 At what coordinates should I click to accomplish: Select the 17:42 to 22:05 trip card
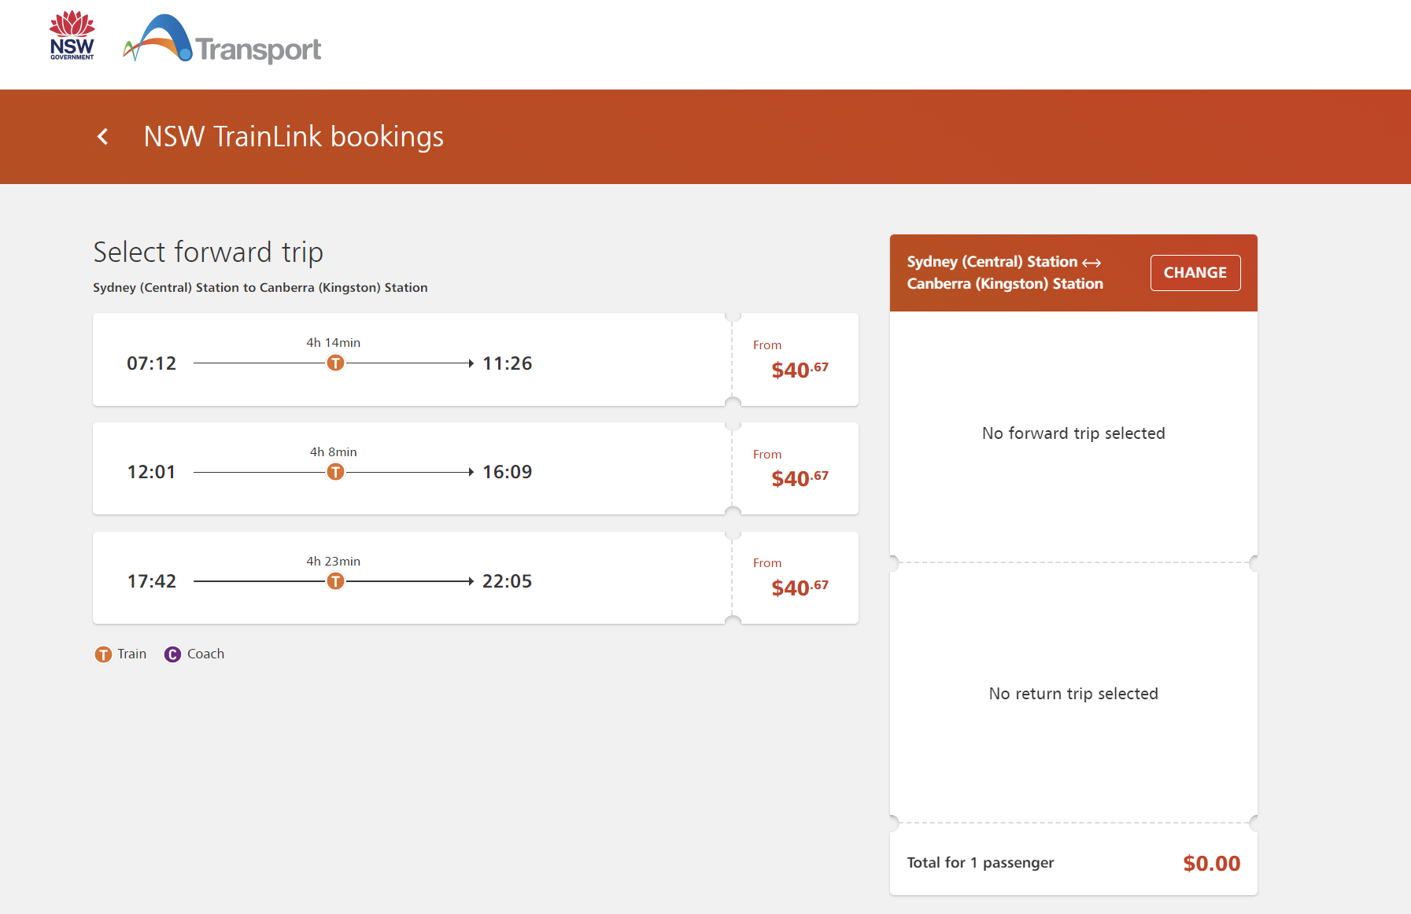point(475,578)
